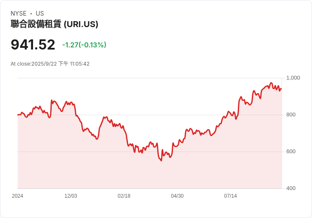Click the 2024 start date label

tap(17, 196)
